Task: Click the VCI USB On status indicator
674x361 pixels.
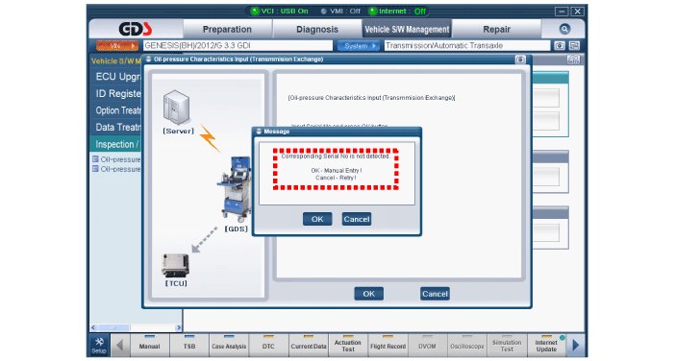Action: click(280, 12)
